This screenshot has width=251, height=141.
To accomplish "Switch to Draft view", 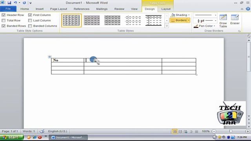I will coord(196,132).
